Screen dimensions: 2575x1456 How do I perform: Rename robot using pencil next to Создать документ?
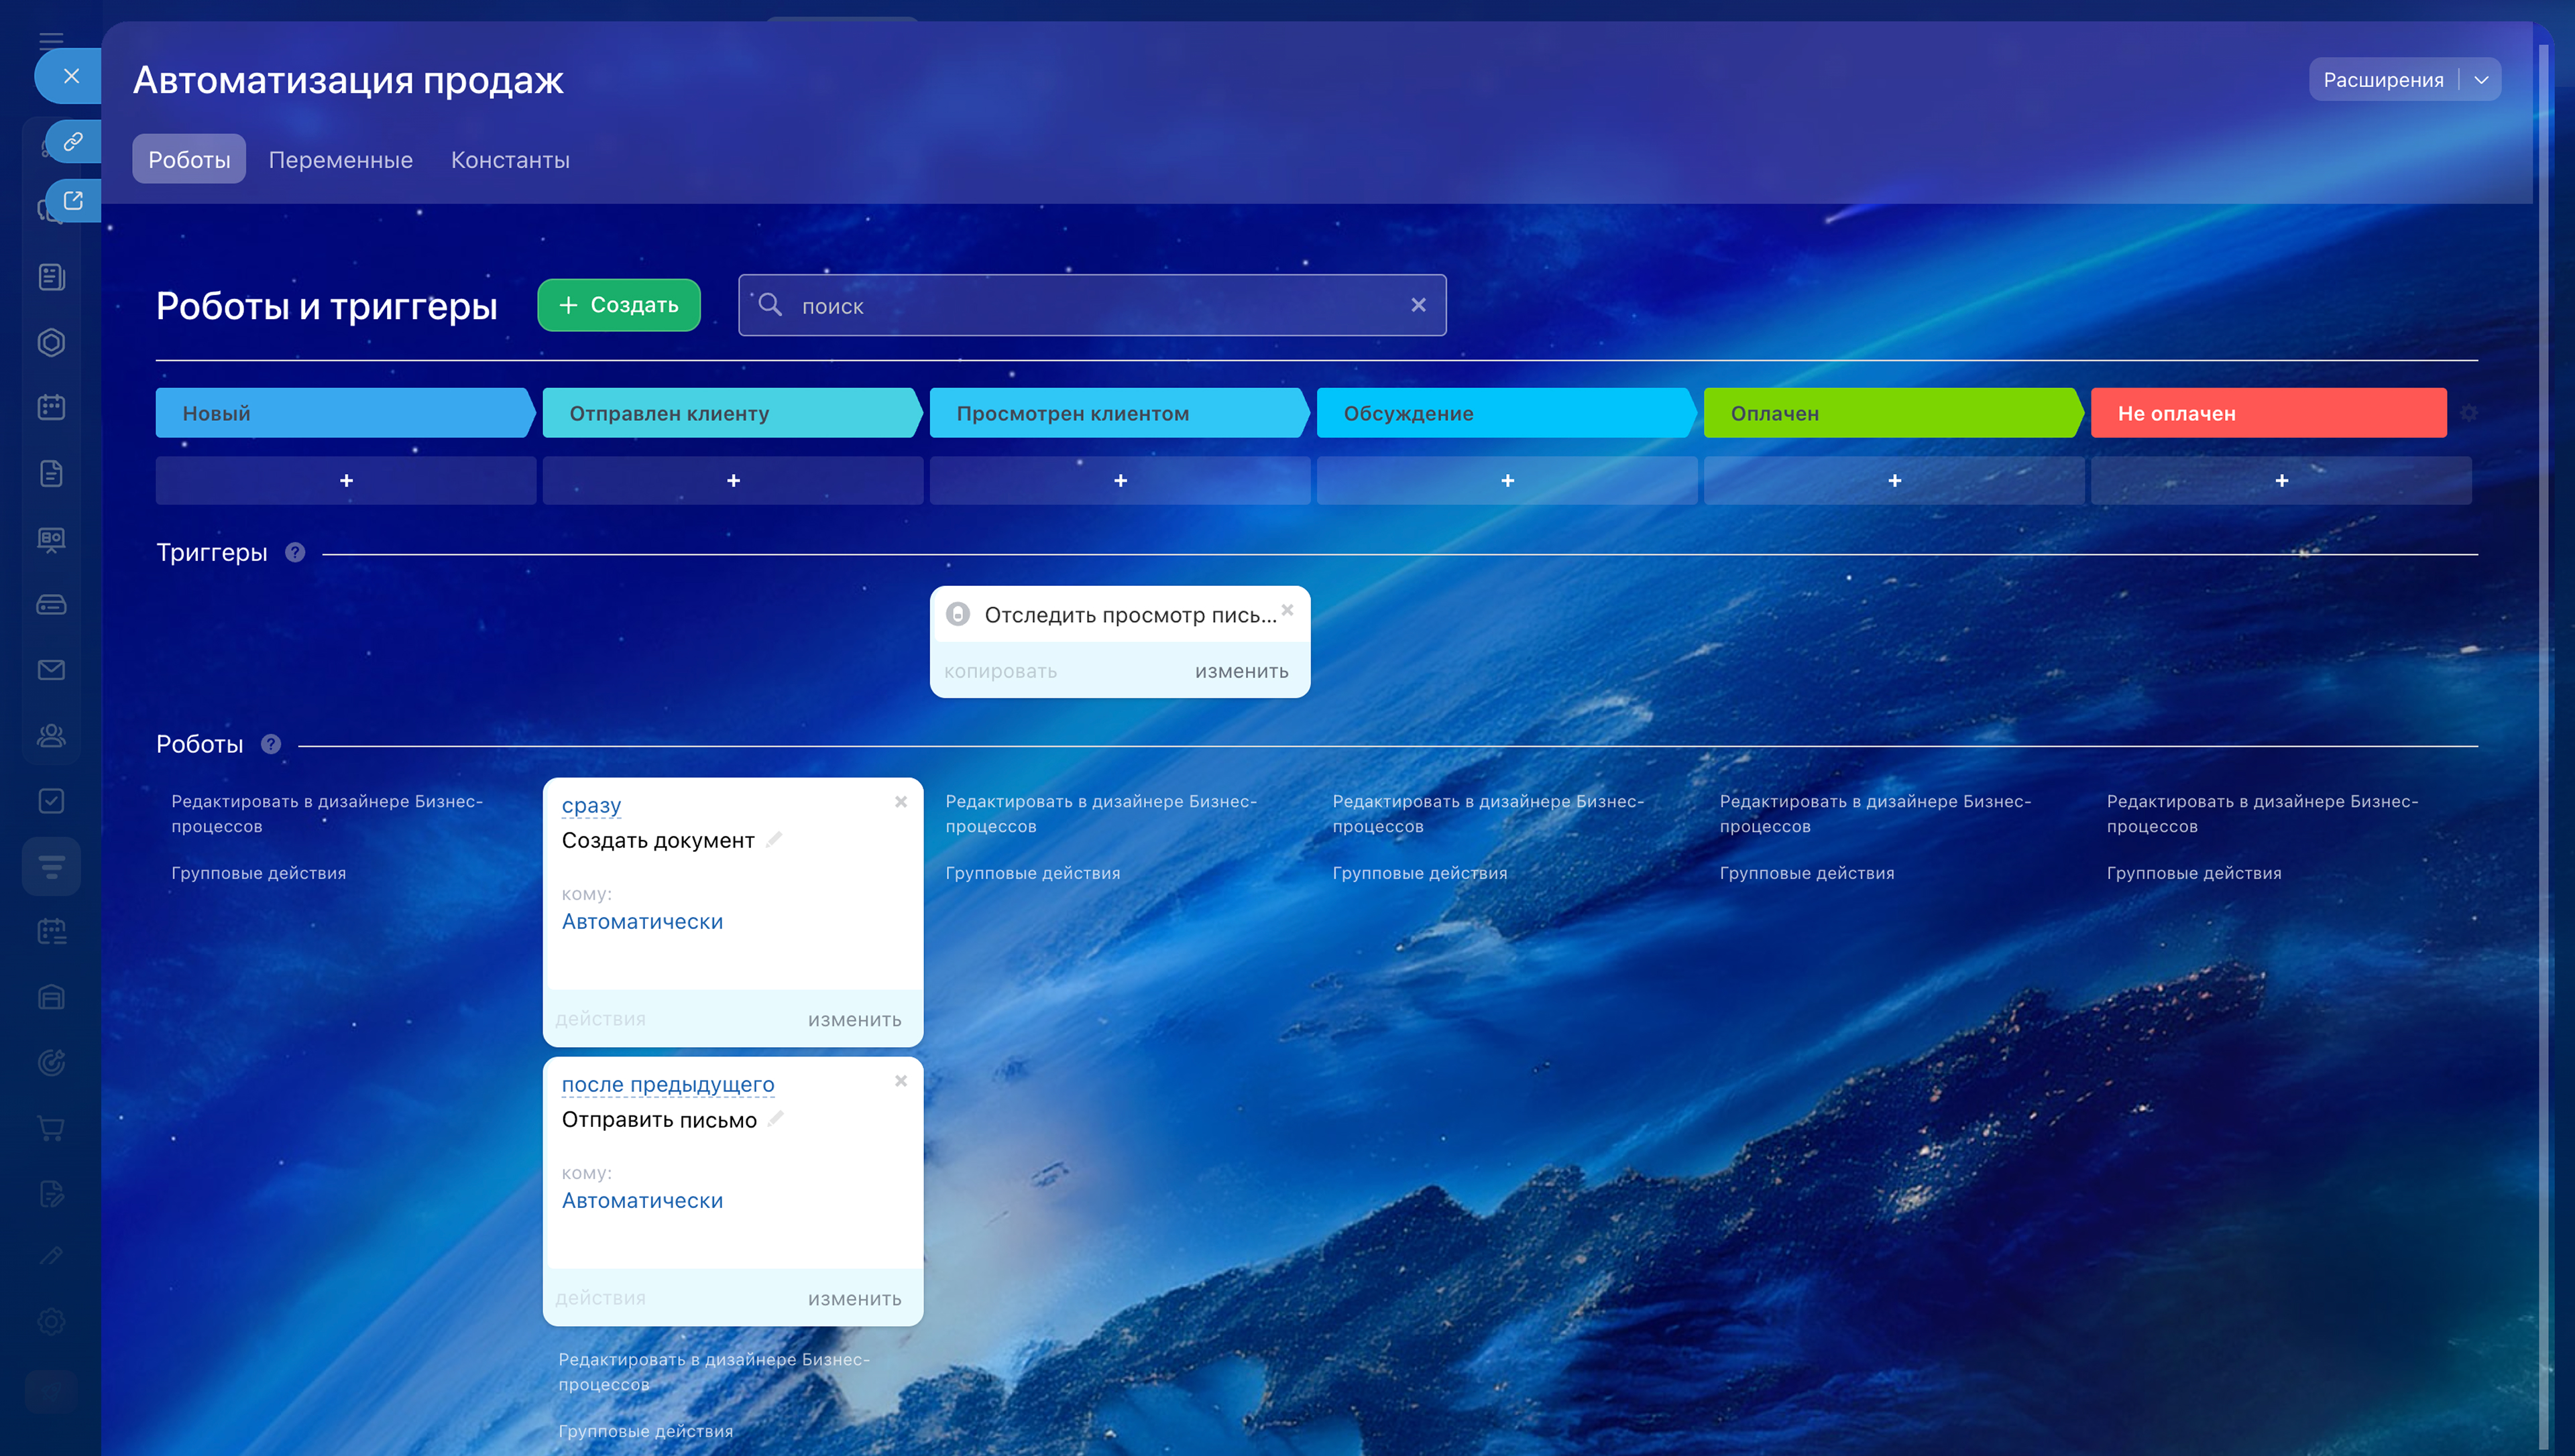click(x=774, y=840)
